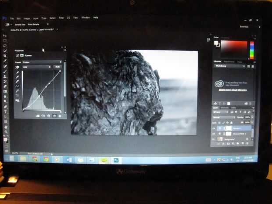
Task: Choose the white point eyedropper in Curves
Action: [18, 81]
